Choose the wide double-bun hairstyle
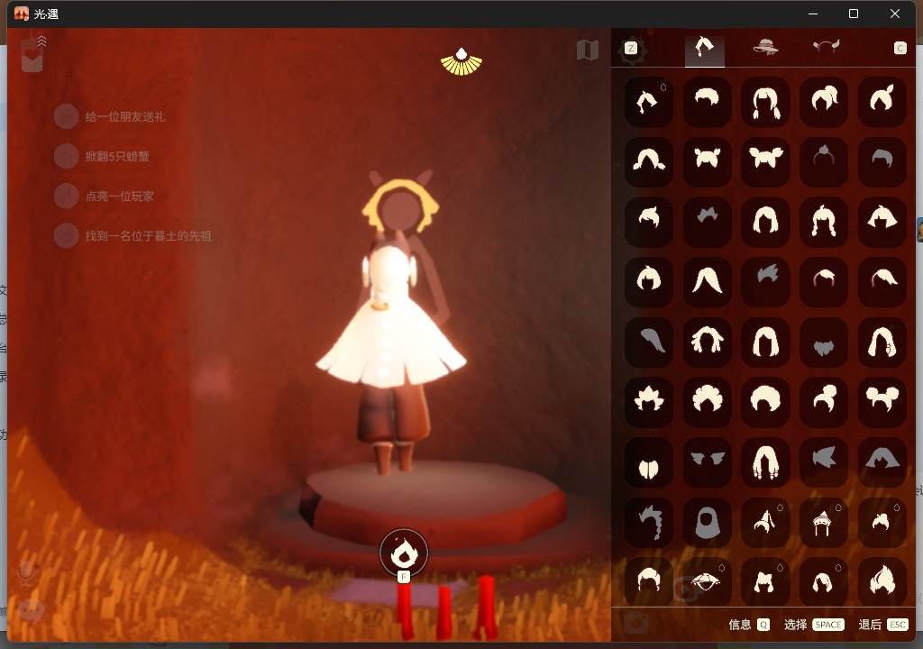Image resolution: width=923 pixels, height=649 pixels. (765, 162)
